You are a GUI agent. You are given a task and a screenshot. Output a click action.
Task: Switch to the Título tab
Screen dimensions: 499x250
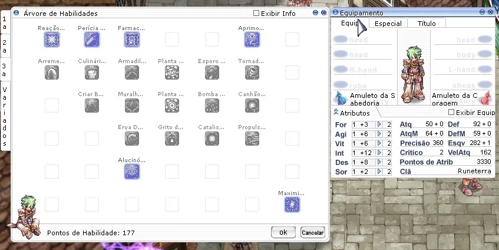point(427,24)
